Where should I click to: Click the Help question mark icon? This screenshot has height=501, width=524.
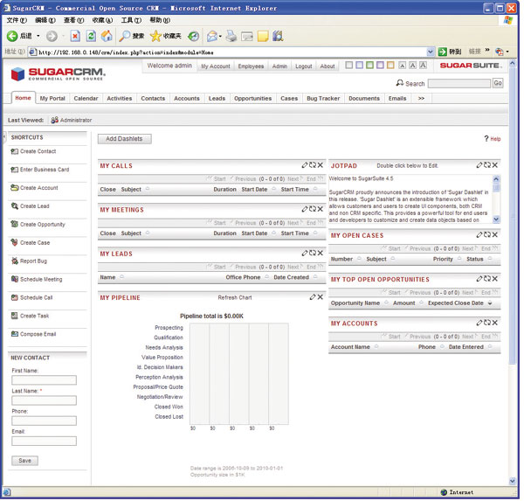click(x=486, y=139)
